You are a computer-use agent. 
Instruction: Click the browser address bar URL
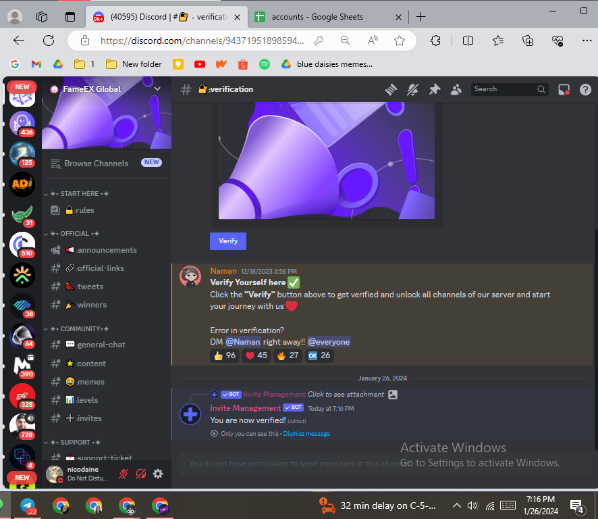coord(202,41)
